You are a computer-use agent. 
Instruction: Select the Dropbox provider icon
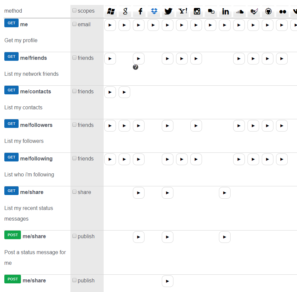(x=154, y=11)
